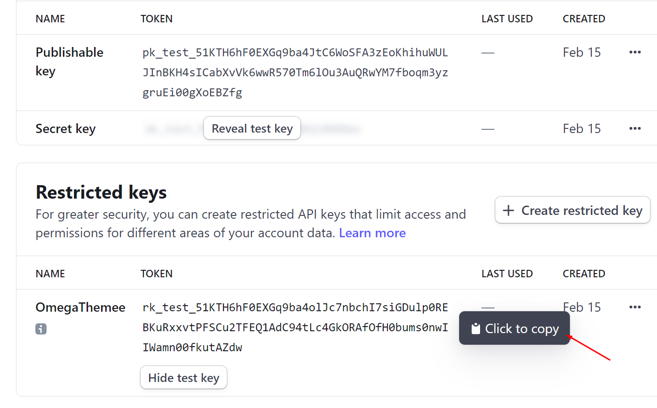Open the Learn more link
657x408 pixels.
click(372, 233)
